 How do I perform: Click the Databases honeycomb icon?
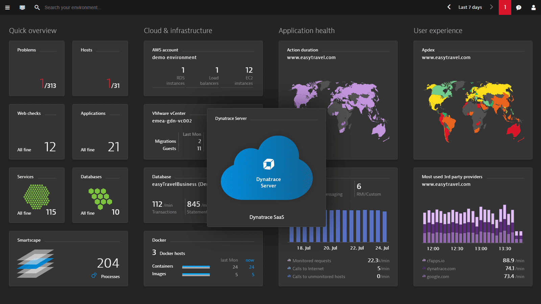point(100,199)
